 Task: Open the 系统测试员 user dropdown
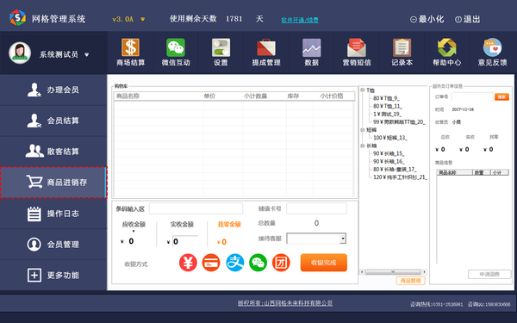coord(87,54)
